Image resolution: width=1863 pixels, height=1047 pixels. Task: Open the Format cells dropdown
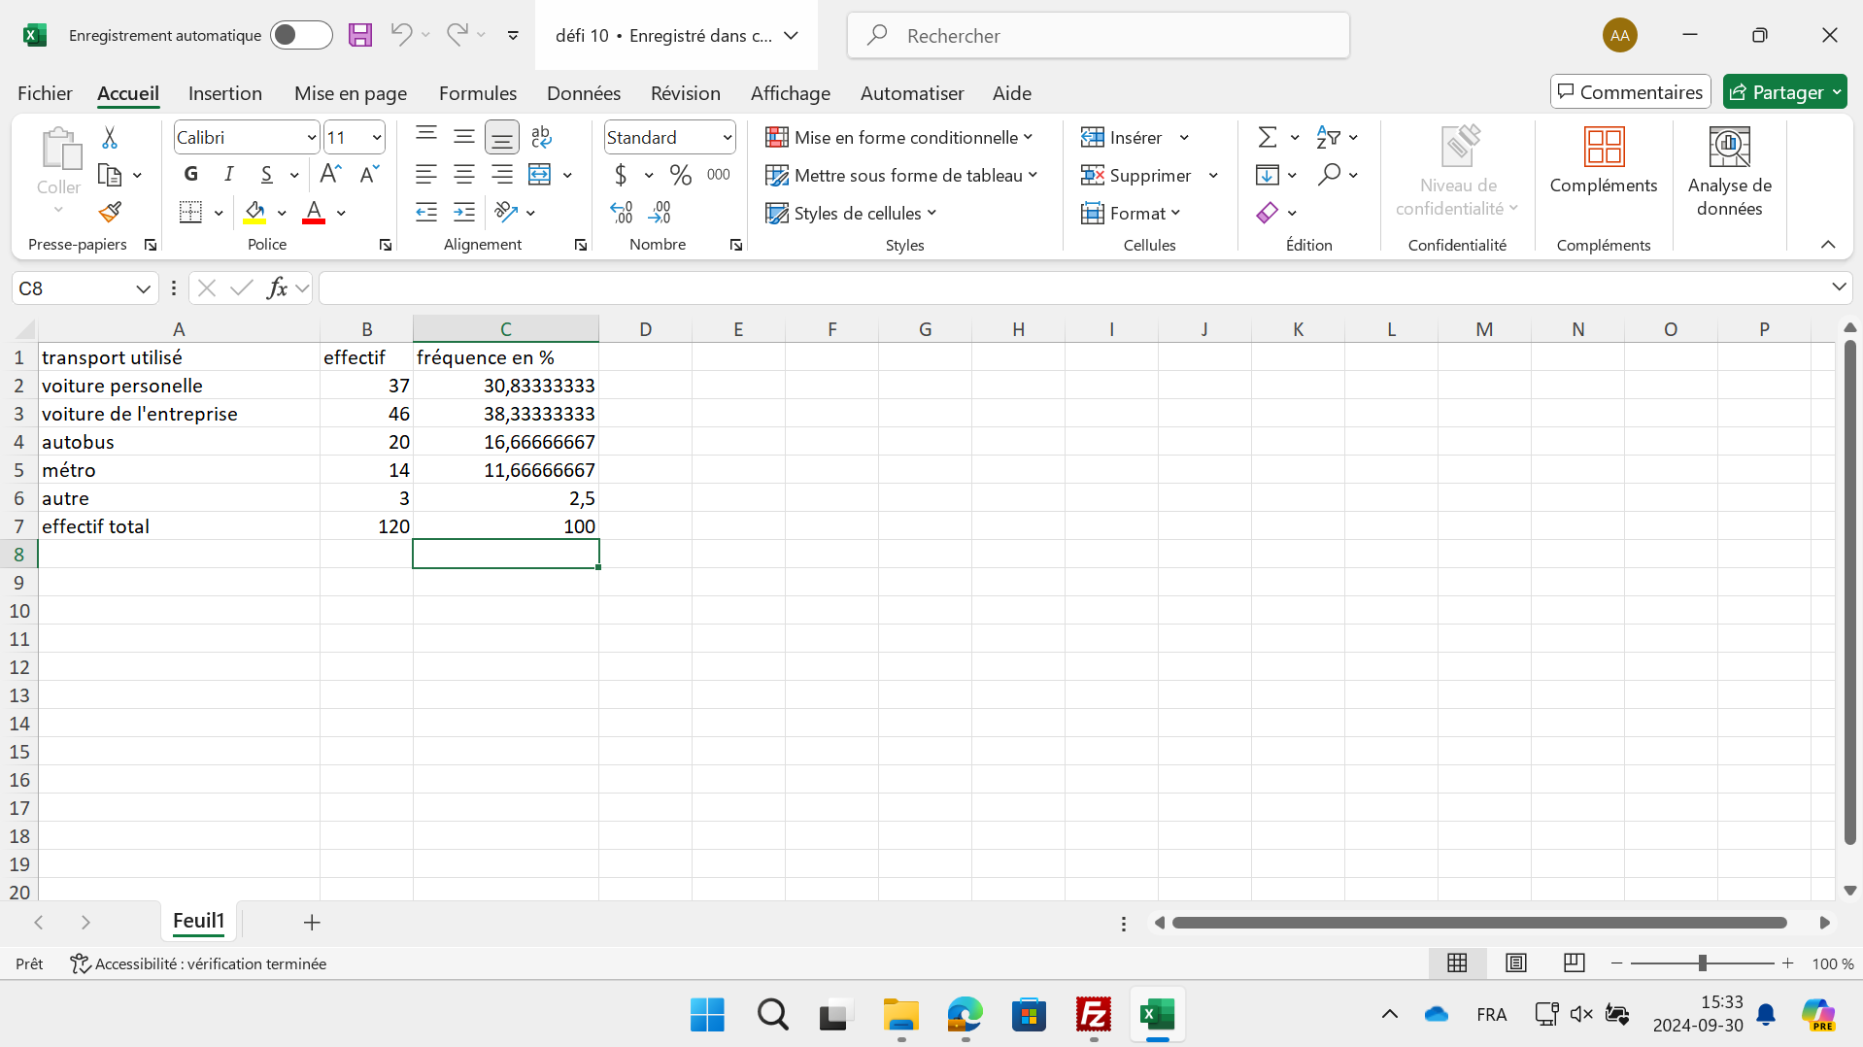[x=1131, y=213]
